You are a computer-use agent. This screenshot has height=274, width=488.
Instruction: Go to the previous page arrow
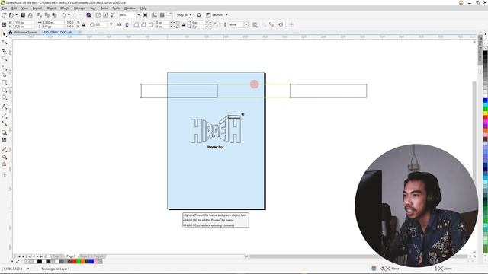[23, 256]
